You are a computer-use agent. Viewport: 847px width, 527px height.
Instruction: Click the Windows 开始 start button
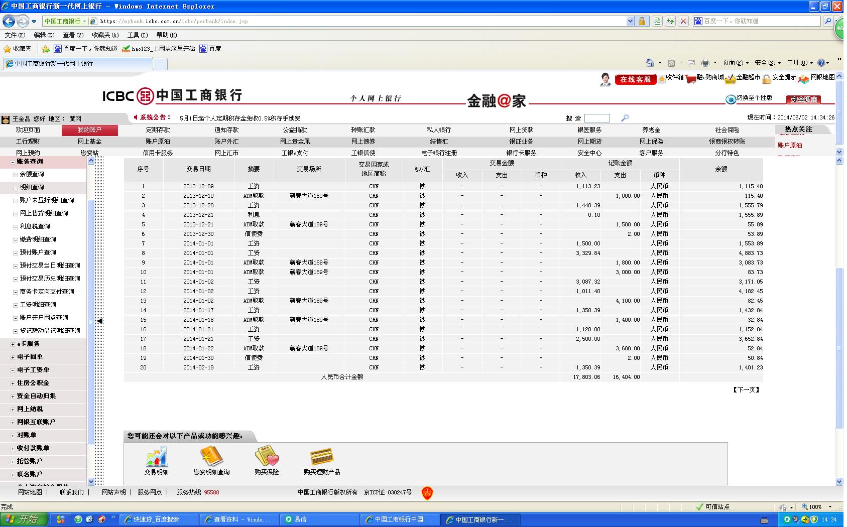pyautogui.click(x=24, y=519)
